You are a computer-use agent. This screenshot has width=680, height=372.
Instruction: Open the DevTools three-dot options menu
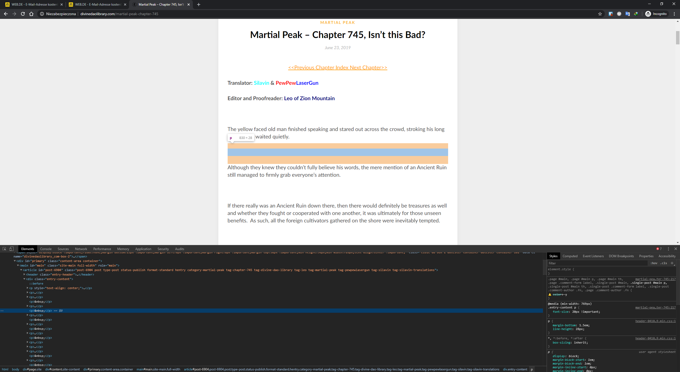point(668,249)
